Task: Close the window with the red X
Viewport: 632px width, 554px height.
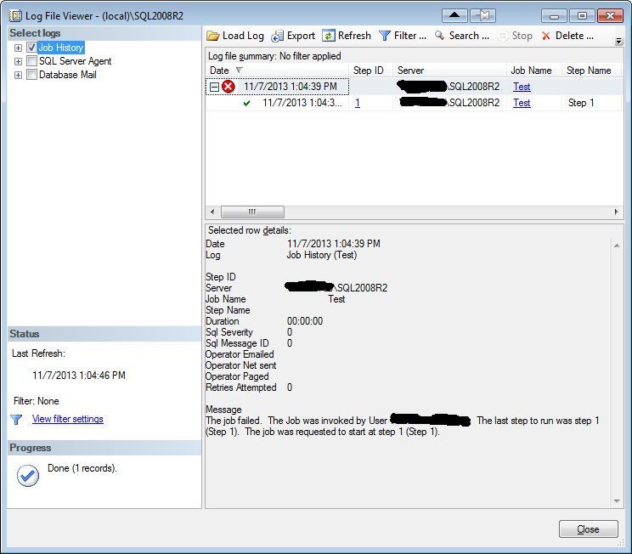Action: click(610, 16)
